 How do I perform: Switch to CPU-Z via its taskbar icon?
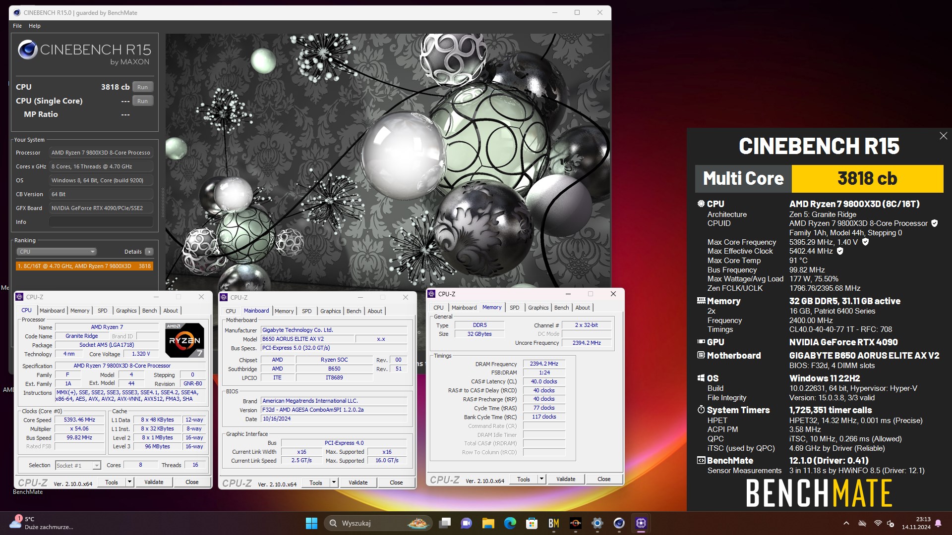(641, 523)
